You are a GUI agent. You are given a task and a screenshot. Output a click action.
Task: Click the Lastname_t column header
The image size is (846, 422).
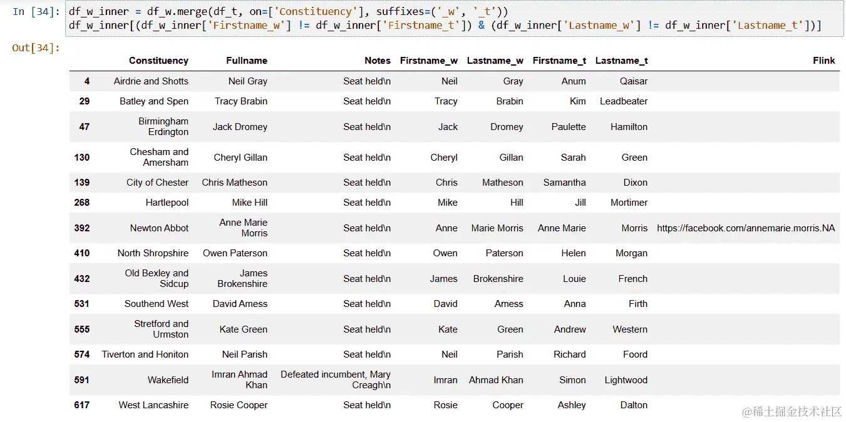(x=622, y=61)
